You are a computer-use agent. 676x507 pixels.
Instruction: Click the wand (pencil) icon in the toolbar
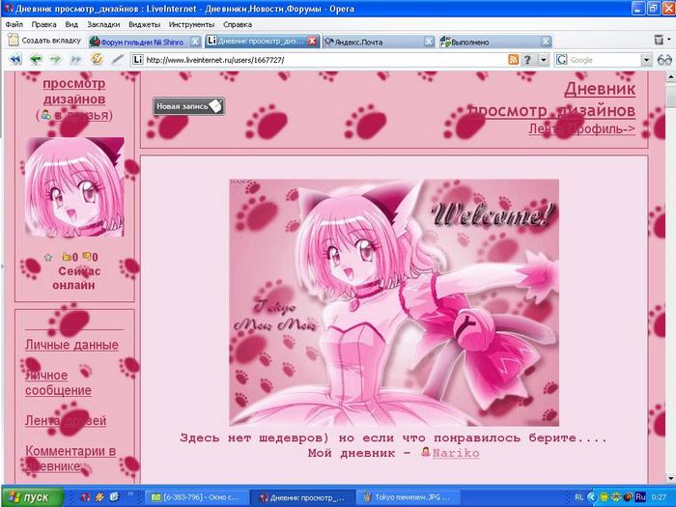[117, 59]
